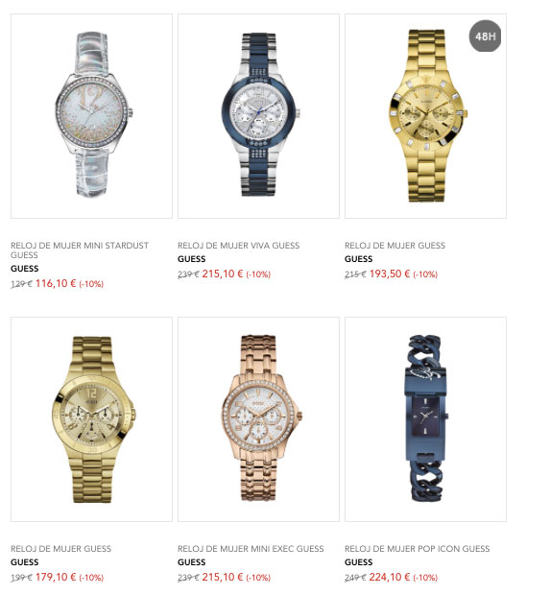Click the 48H delivery badge

(485, 36)
